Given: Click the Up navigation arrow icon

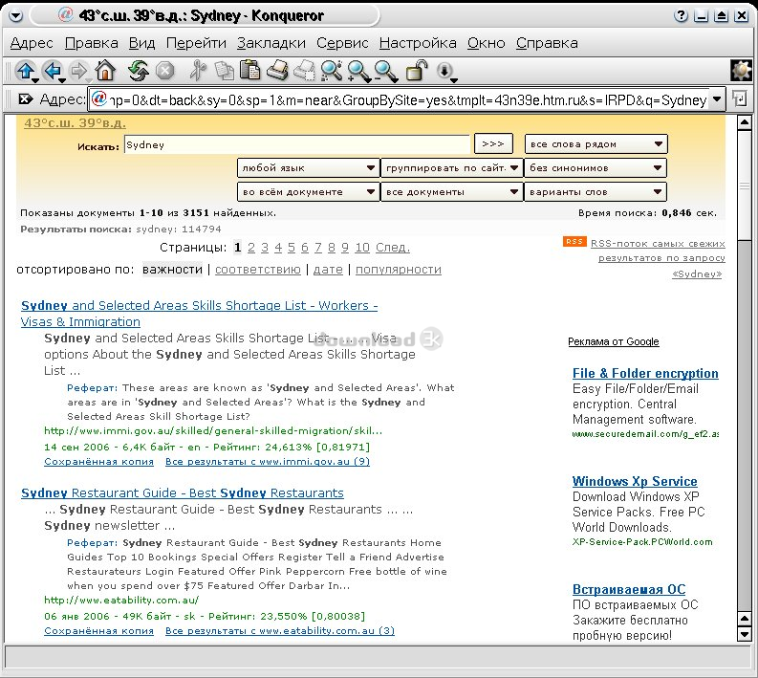Looking at the screenshot, I should 24,71.
